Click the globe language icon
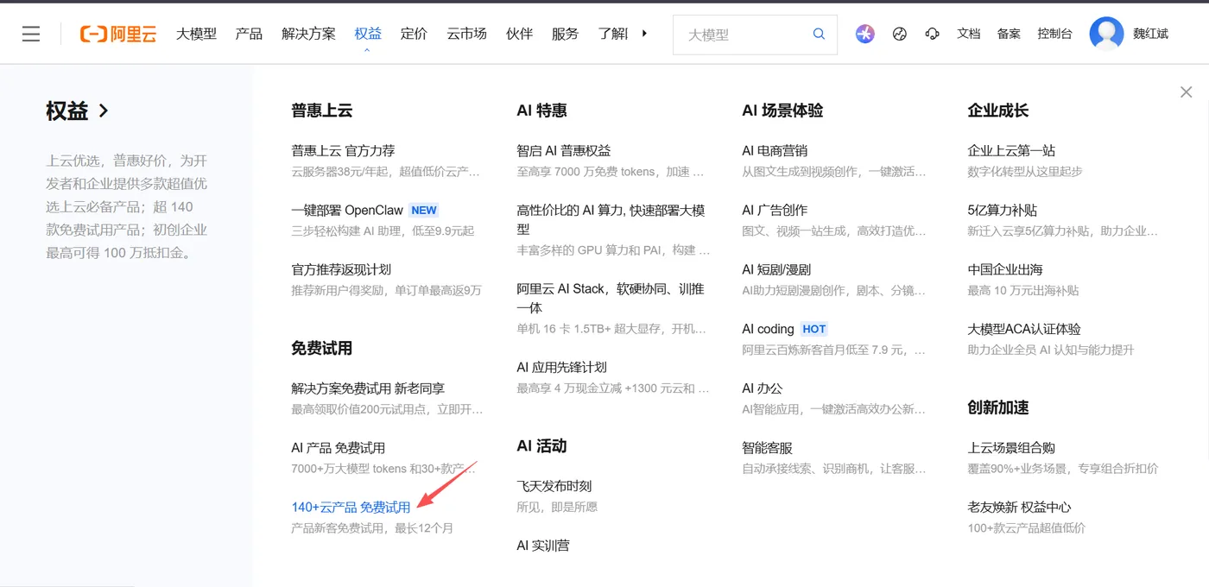Image resolution: width=1209 pixels, height=587 pixels. click(x=899, y=35)
